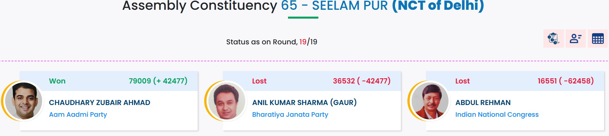
Task: Click the vote count 79009 (+ 42477)
Action: 158,81
